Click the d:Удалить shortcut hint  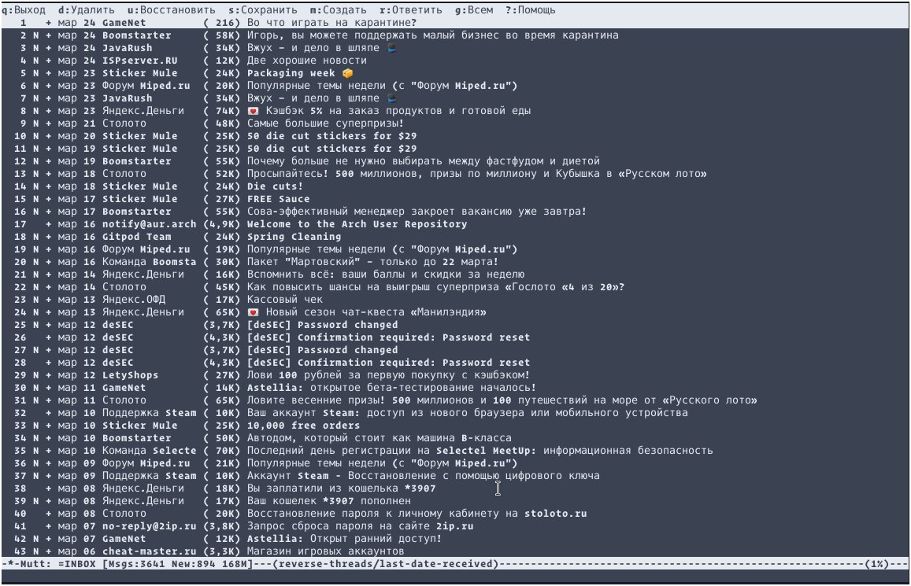pos(86,10)
